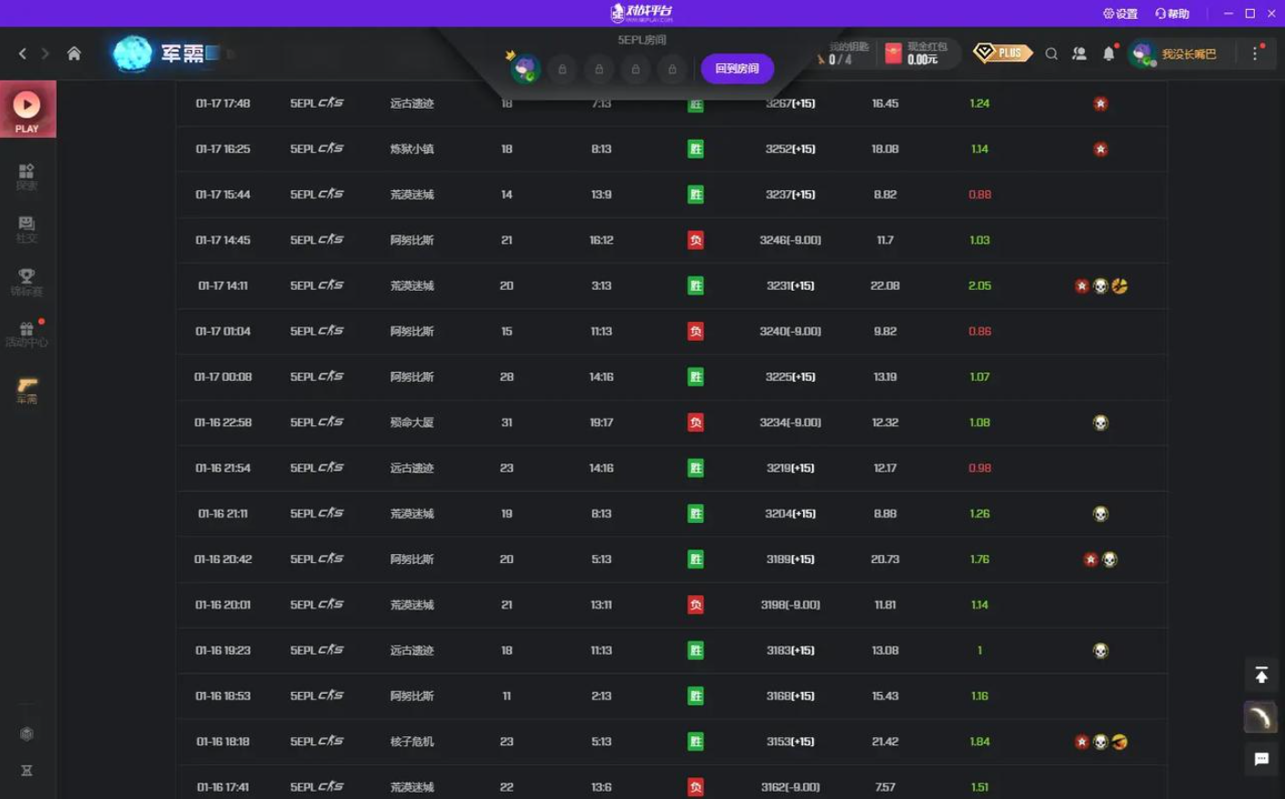Click the skull badge in the 01-16 20:42 row
The height and width of the screenshot is (799, 1285).
pyautogui.click(x=1109, y=559)
